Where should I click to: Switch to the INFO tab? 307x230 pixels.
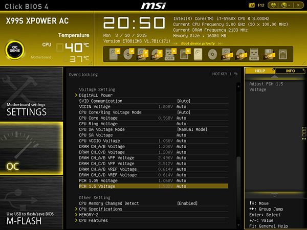pos(290,71)
